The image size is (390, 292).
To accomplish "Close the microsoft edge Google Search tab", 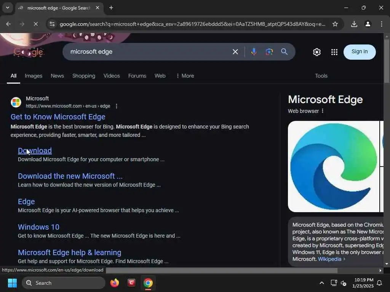I will tap(97, 8).
